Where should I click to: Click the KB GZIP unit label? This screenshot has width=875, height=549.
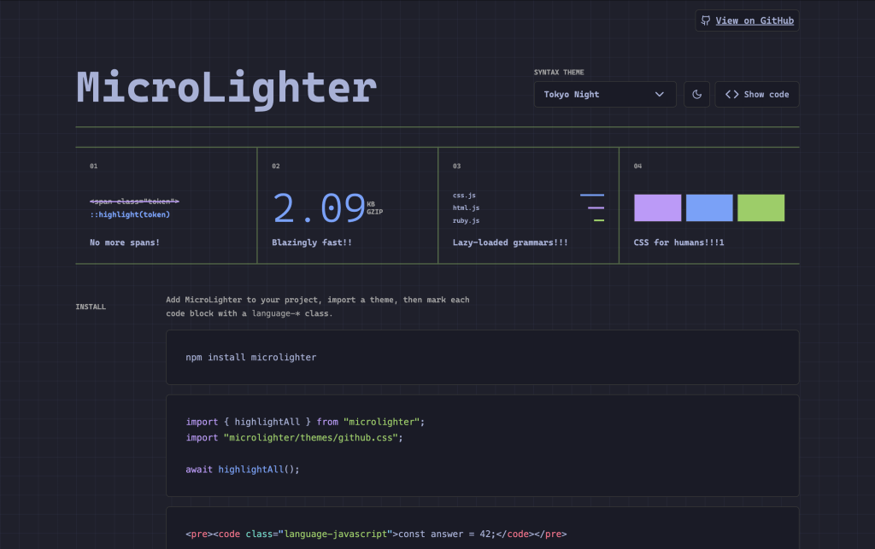pos(374,207)
